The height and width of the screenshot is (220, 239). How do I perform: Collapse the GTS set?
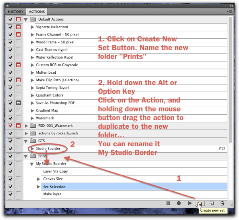pyautogui.click(x=26, y=141)
